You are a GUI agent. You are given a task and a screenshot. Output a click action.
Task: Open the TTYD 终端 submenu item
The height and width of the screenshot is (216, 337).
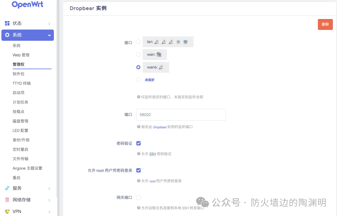22,83
